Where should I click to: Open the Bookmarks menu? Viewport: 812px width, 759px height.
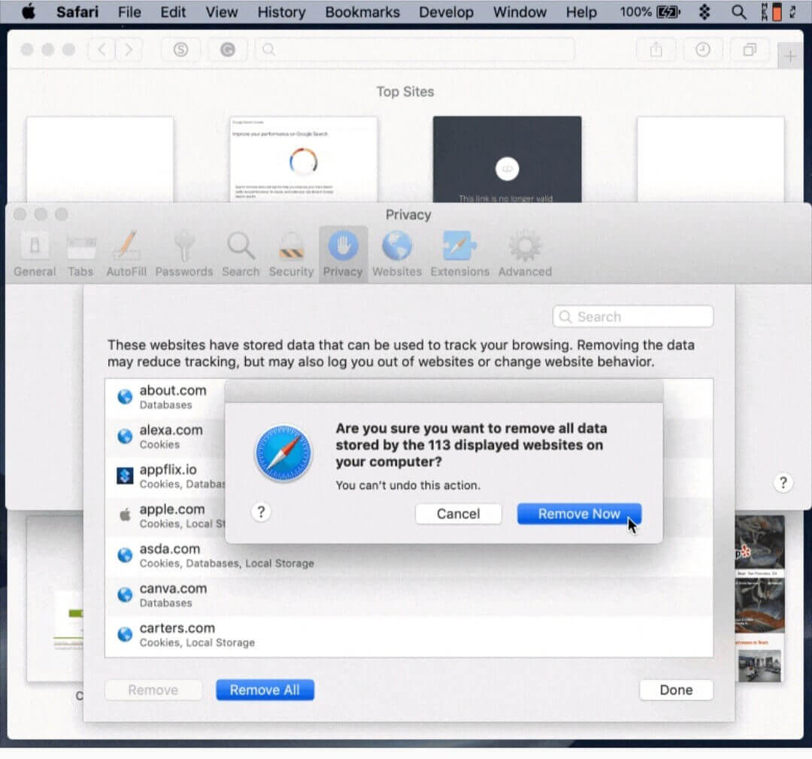pyautogui.click(x=362, y=12)
